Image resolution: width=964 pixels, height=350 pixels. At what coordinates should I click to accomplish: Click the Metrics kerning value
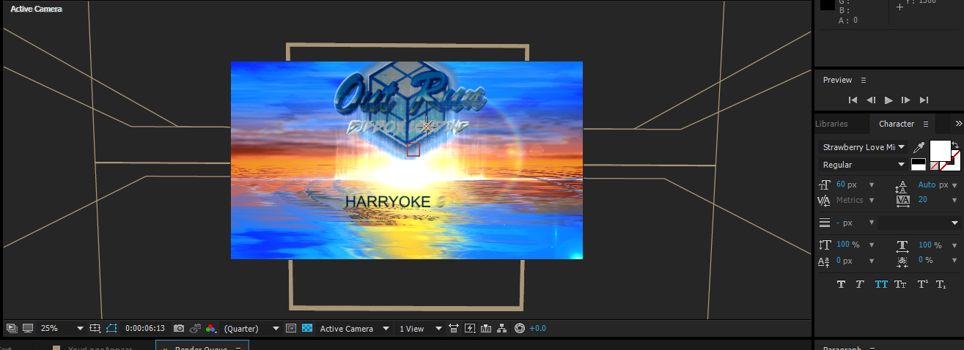(850, 200)
